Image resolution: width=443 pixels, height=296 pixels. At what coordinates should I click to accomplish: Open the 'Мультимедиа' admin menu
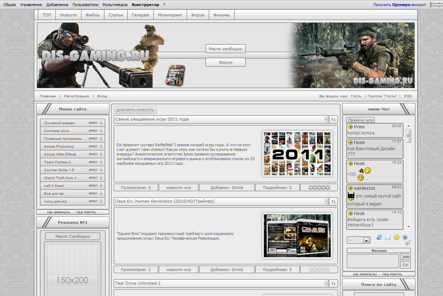(115, 5)
